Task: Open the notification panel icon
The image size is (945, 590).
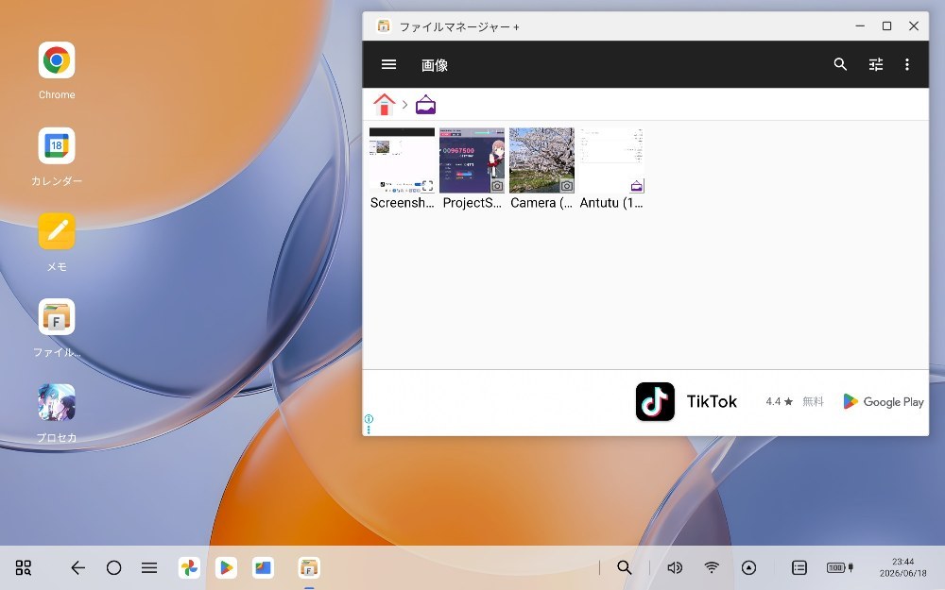Action: (799, 567)
